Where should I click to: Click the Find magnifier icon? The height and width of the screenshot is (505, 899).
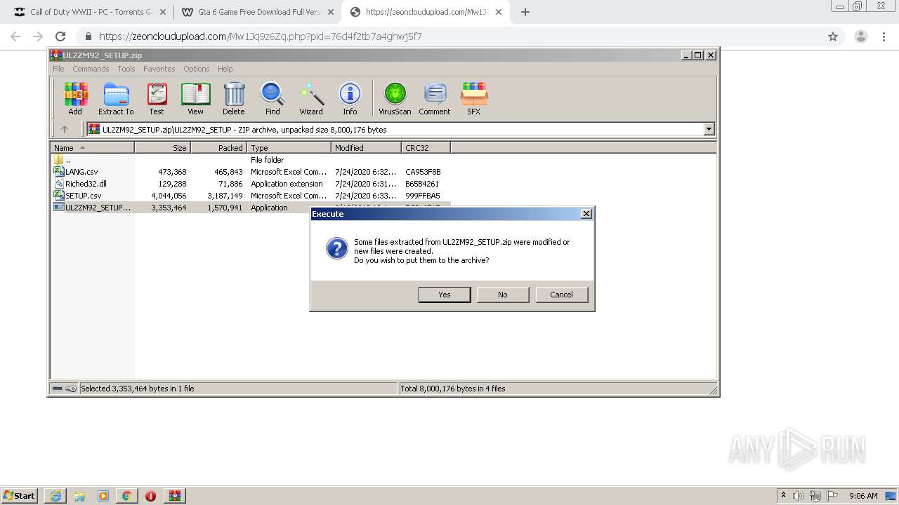click(273, 98)
